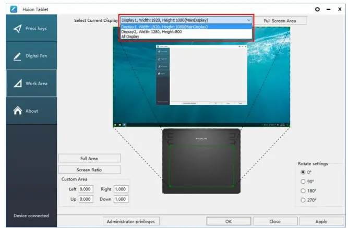Switch to the Digital Pen tab
348x228 pixels.
(x=31, y=56)
